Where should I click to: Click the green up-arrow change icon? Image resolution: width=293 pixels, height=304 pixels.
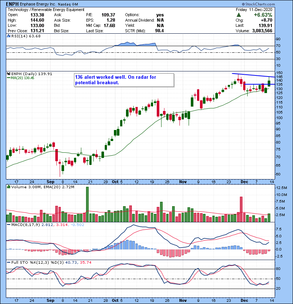[x=239, y=15]
